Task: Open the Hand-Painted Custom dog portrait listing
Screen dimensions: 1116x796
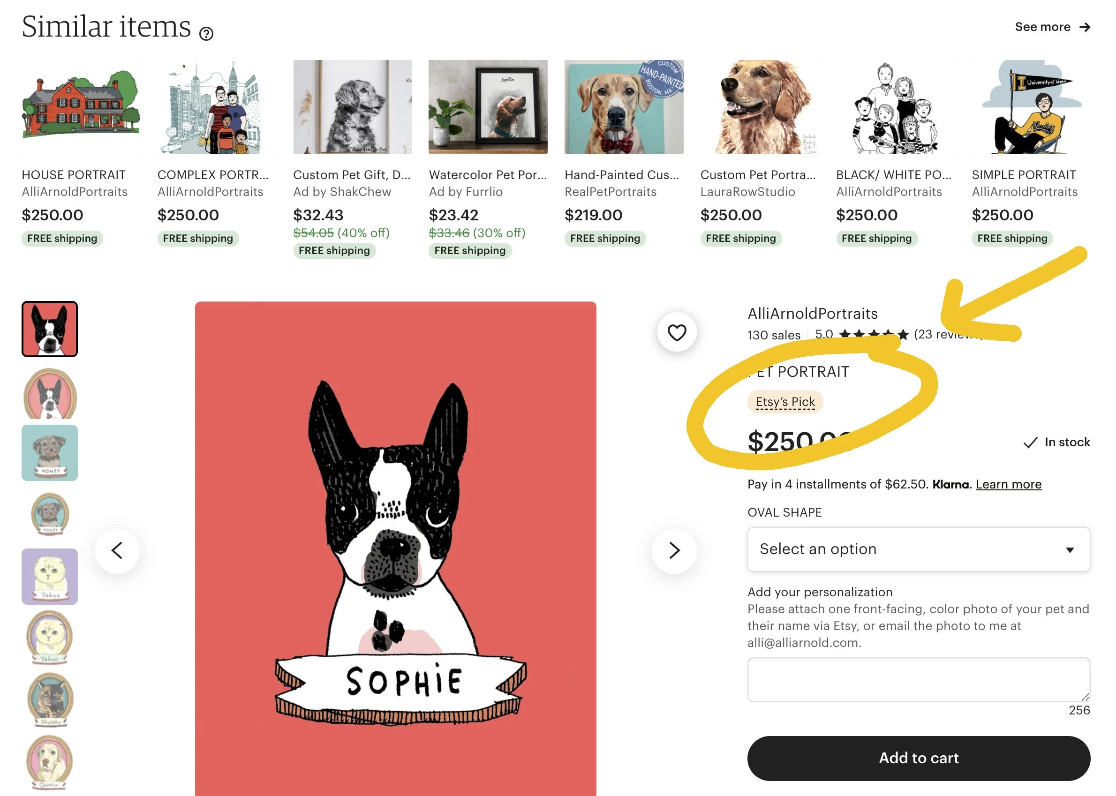Action: [624, 107]
